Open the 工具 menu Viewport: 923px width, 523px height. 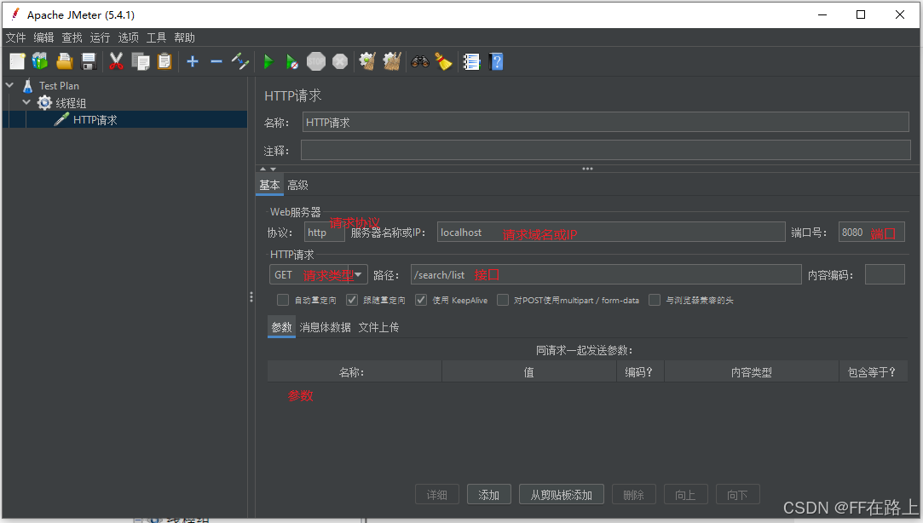(156, 37)
